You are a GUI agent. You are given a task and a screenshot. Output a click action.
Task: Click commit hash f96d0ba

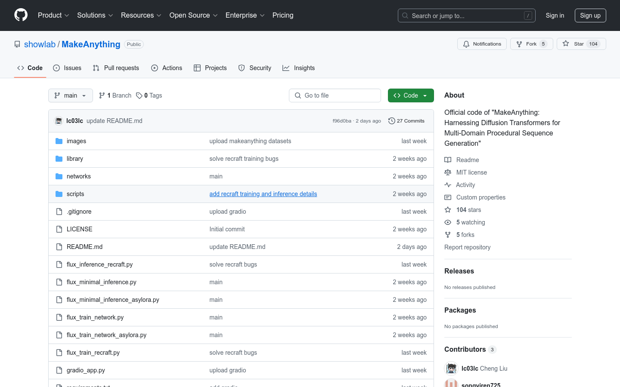coord(342,121)
